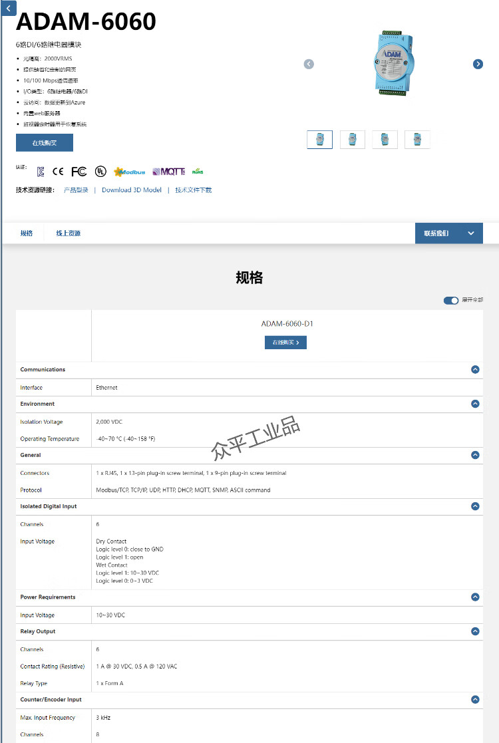The image size is (499, 743).
Task: Collapse the Isolated Digital Input section
Action: [475, 506]
